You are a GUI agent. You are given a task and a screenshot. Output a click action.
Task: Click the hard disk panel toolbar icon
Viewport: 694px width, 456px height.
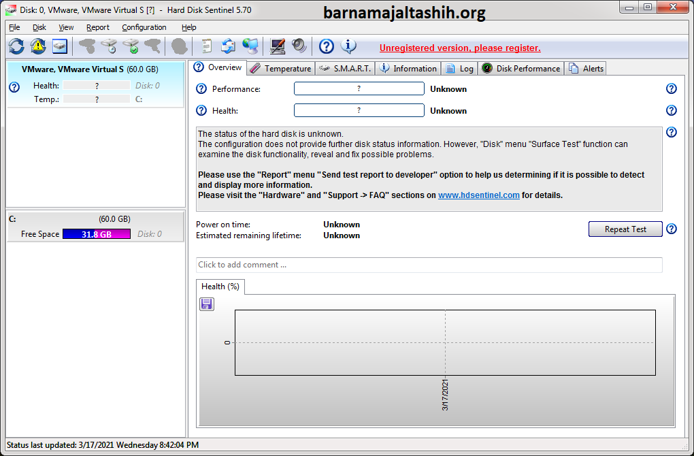(x=60, y=46)
